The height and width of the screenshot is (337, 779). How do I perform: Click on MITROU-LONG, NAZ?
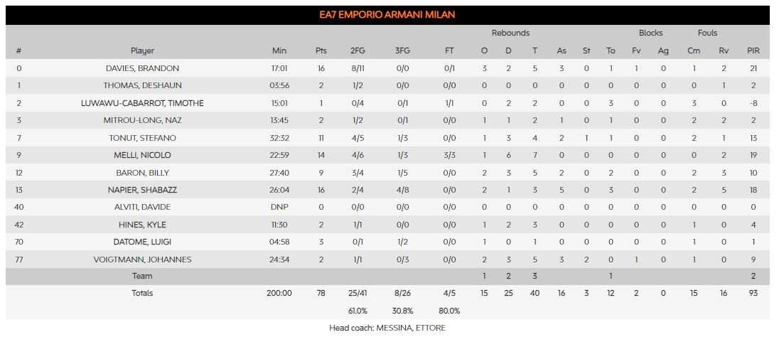tap(142, 120)
